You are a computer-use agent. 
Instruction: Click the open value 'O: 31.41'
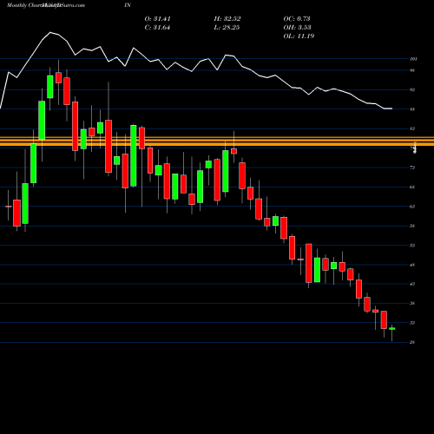tap(157, 19)
